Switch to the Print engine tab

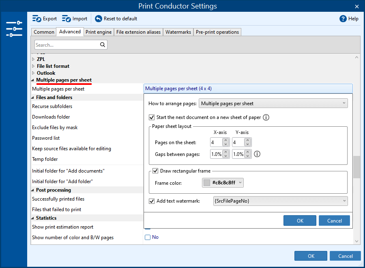[99, 32]
